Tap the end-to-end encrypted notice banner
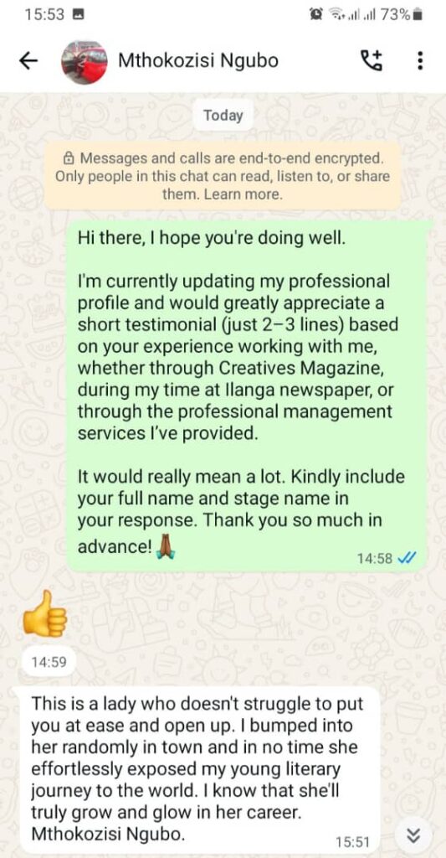The image size is (446, 858). point(223,176)
